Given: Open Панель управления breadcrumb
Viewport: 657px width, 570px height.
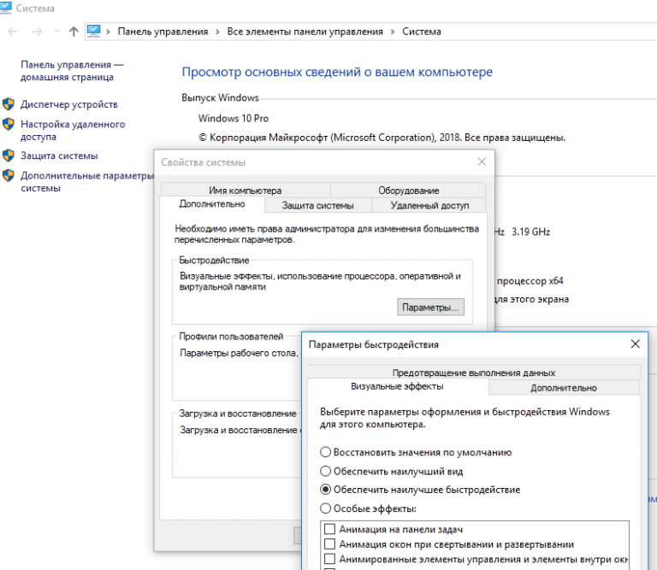Looking at the screenshot, I should click(163, 32).
